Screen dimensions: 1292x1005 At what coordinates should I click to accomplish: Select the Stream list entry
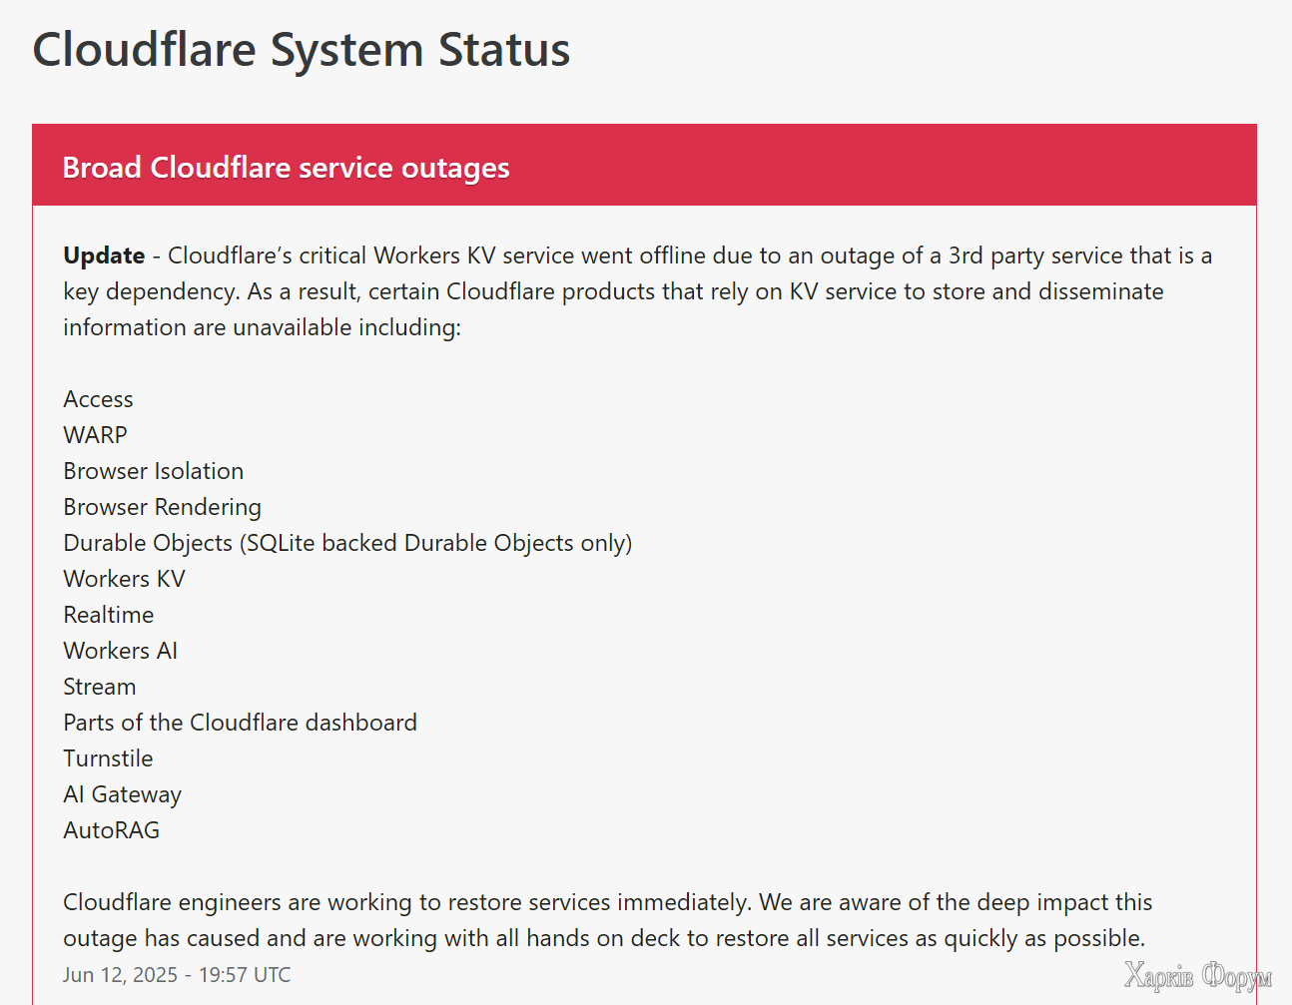coord(100,687)
